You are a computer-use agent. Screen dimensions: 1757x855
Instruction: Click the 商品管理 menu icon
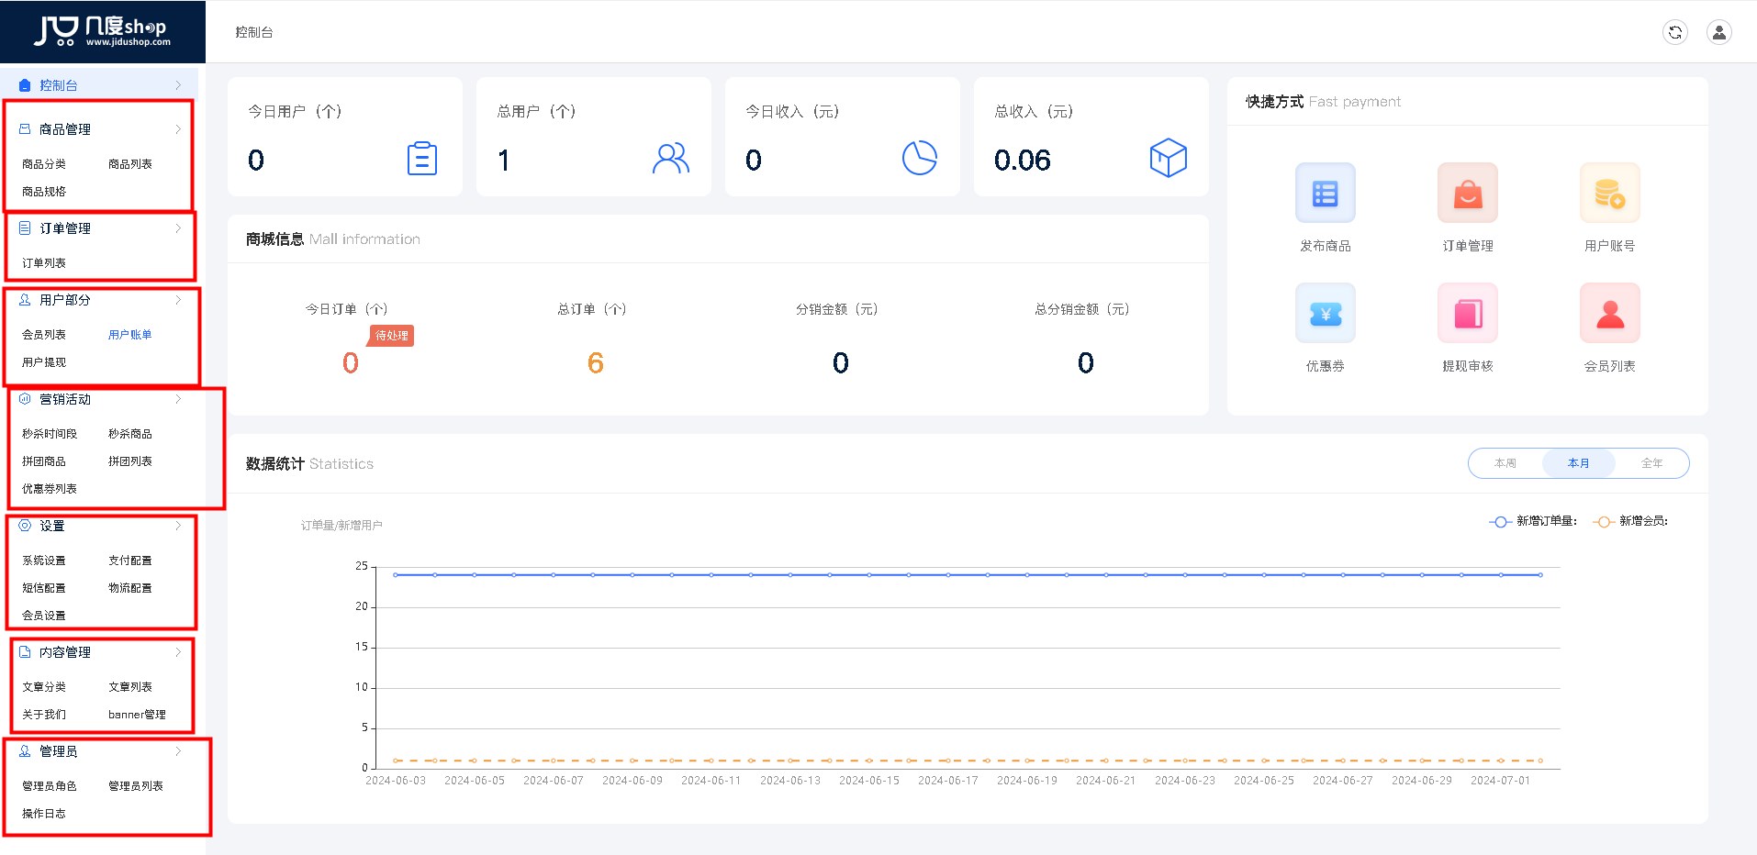coord(25,129)
